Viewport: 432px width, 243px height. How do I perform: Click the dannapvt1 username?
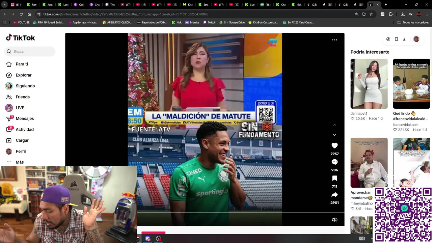coord(359,114)
